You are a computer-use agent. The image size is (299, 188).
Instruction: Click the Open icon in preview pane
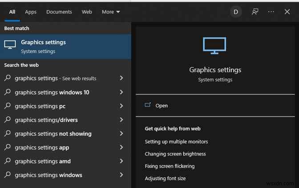click(x=148, y=106)
